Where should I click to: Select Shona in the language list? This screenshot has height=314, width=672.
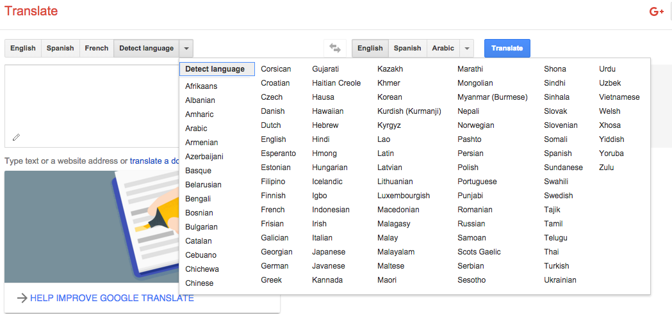(x=555, y=69)
